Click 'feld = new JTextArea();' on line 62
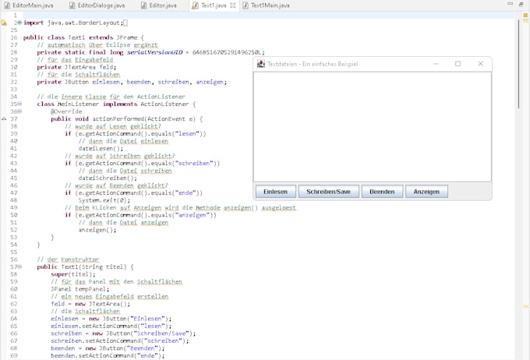The height and width of the screenshot is (360, 530). tap(90, 304)
